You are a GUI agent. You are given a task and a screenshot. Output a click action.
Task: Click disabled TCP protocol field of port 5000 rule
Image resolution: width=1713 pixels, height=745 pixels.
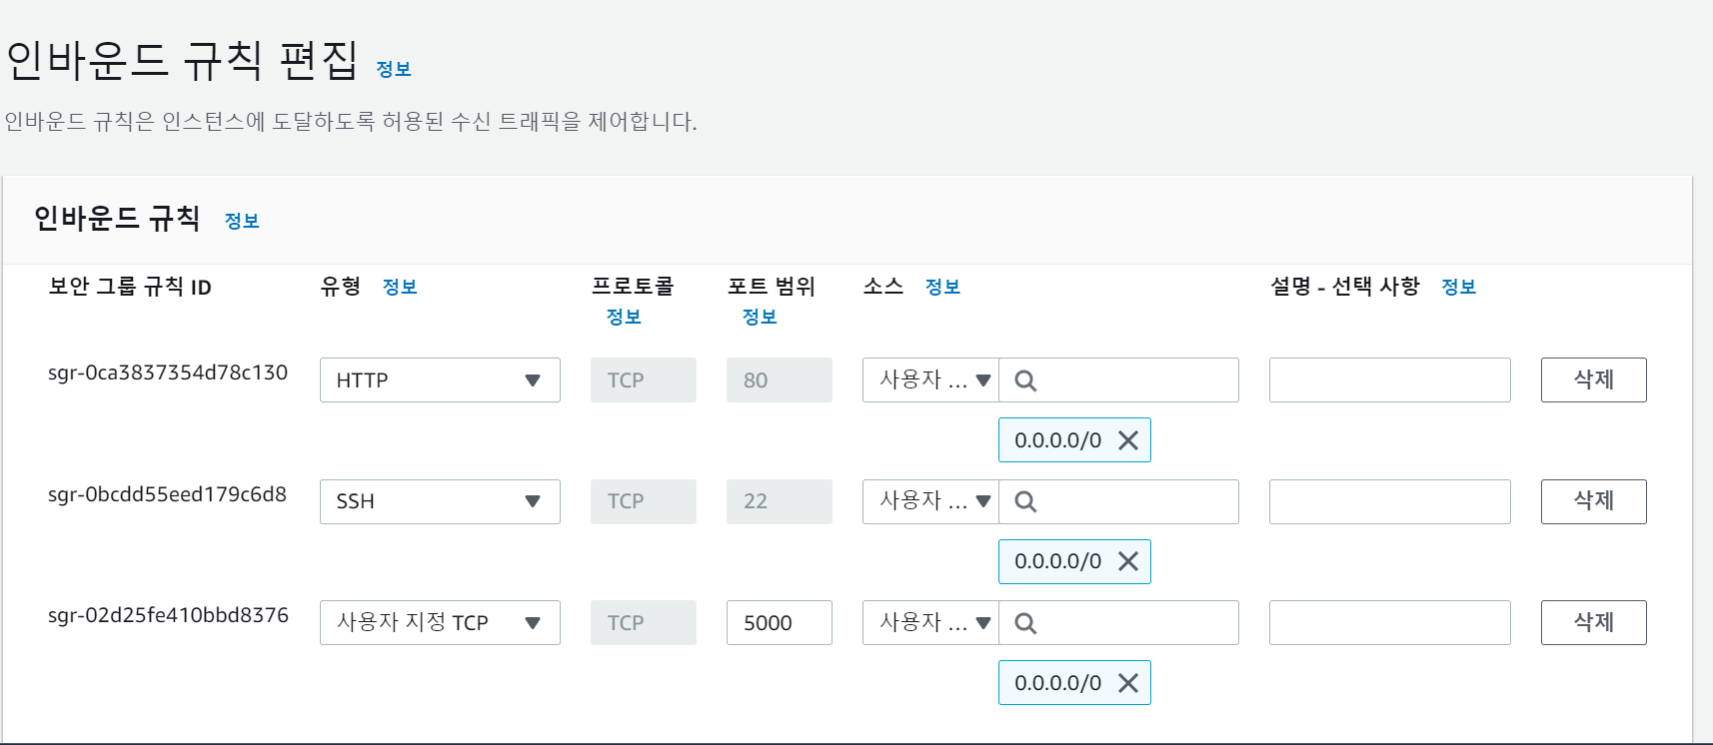[x=644, y=622]
